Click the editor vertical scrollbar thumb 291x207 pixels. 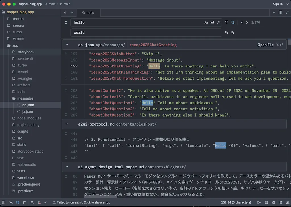pyautogui.click(x=289, y=42)
